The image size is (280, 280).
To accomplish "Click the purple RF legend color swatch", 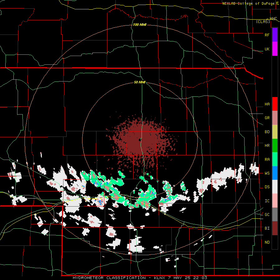I will pyautogui.click(x=275, y=35).
